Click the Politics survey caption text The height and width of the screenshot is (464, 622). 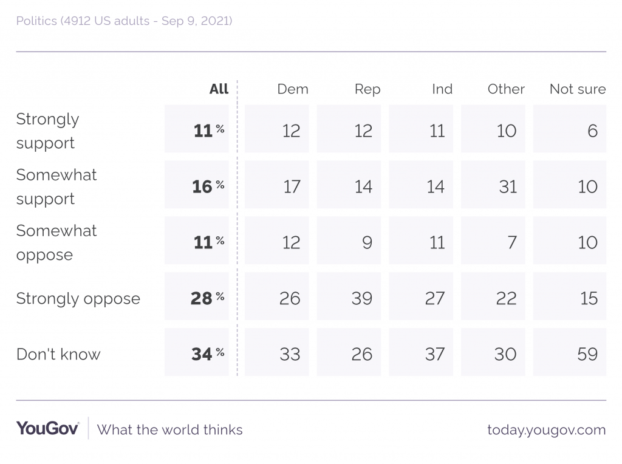click(124, 21)
